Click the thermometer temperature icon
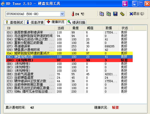 pyautogui.click(x=73, y=14)
